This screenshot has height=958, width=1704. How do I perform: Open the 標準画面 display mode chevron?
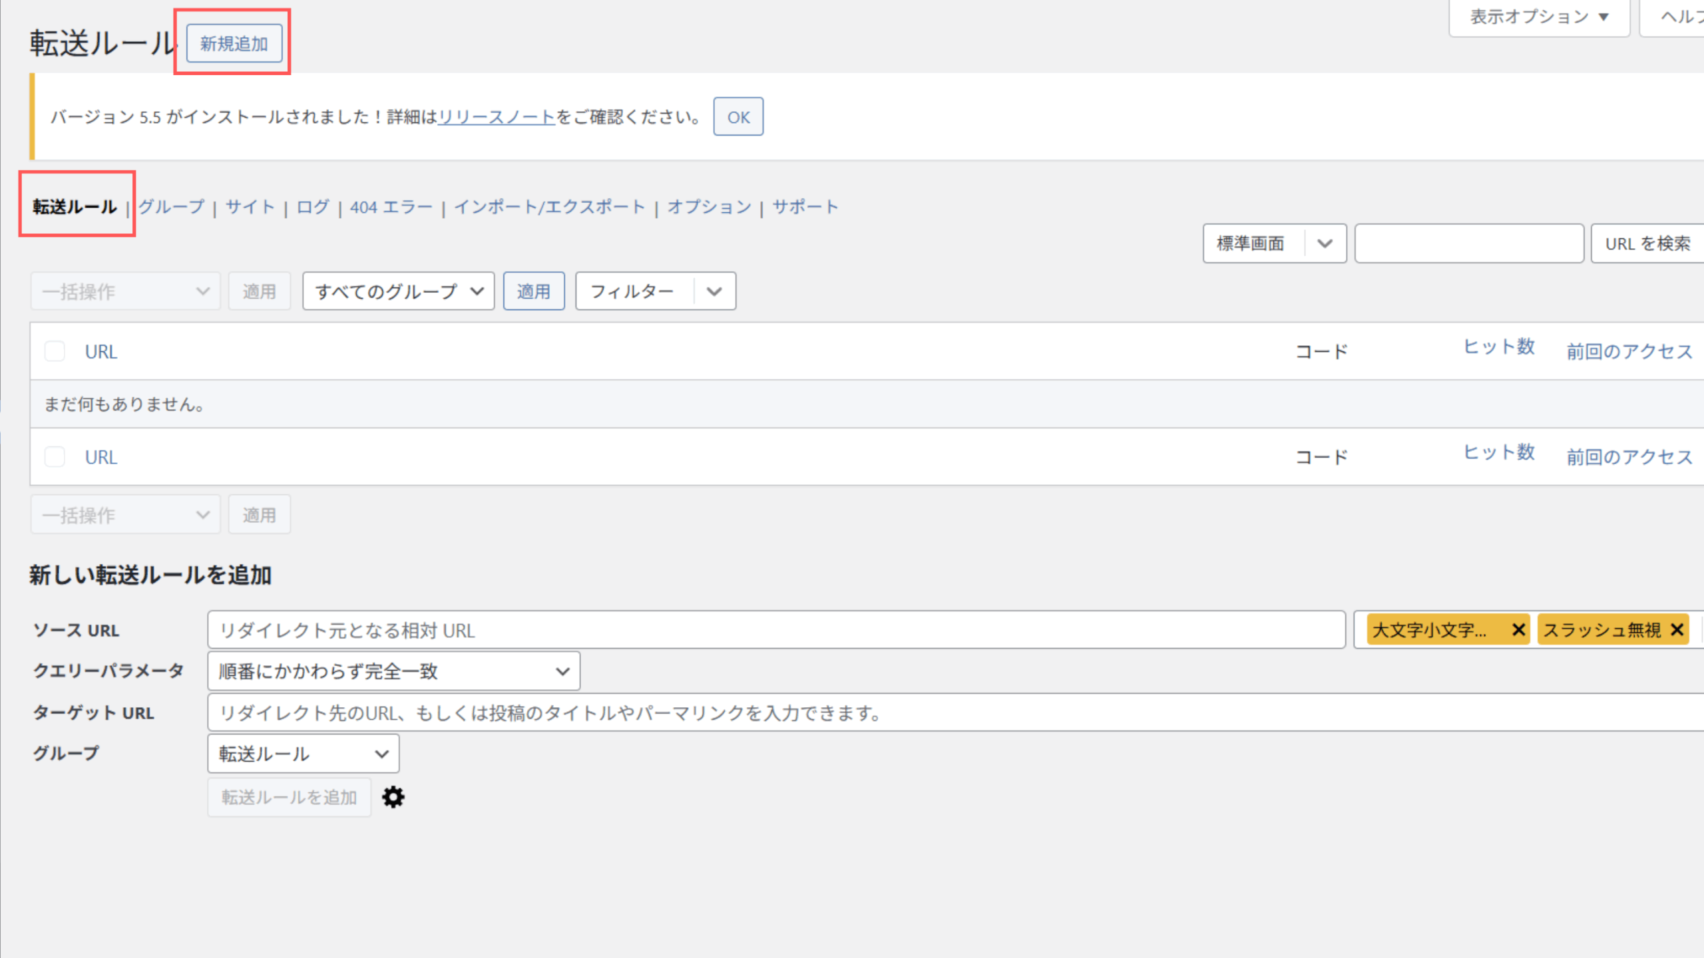tap(1325, 243)
